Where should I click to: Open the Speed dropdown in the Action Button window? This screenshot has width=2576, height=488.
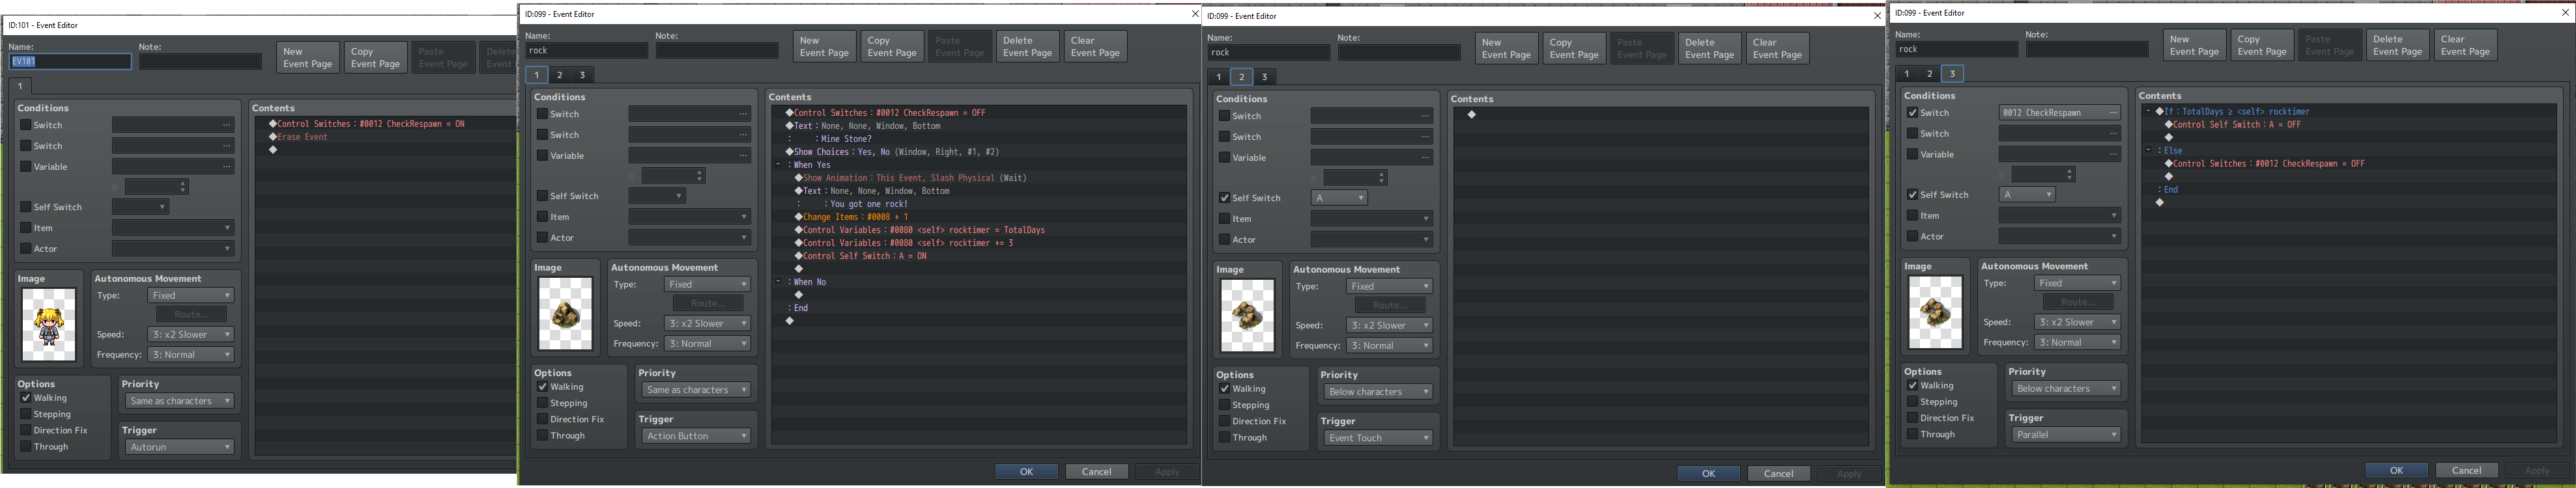click(708, 323)
